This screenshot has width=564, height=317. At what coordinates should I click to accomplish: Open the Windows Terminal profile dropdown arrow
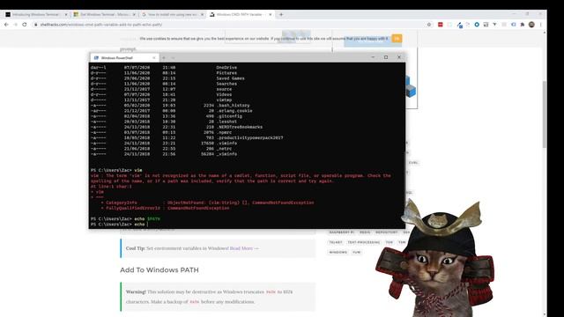tap(173, 57)
